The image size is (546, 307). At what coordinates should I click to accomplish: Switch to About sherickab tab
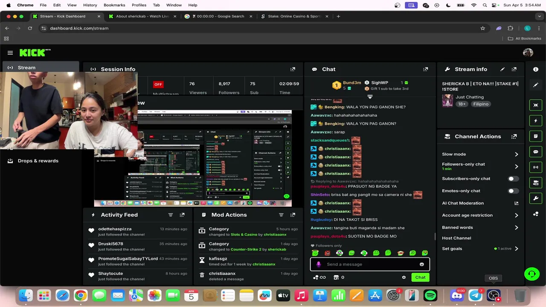click(142, 16)
